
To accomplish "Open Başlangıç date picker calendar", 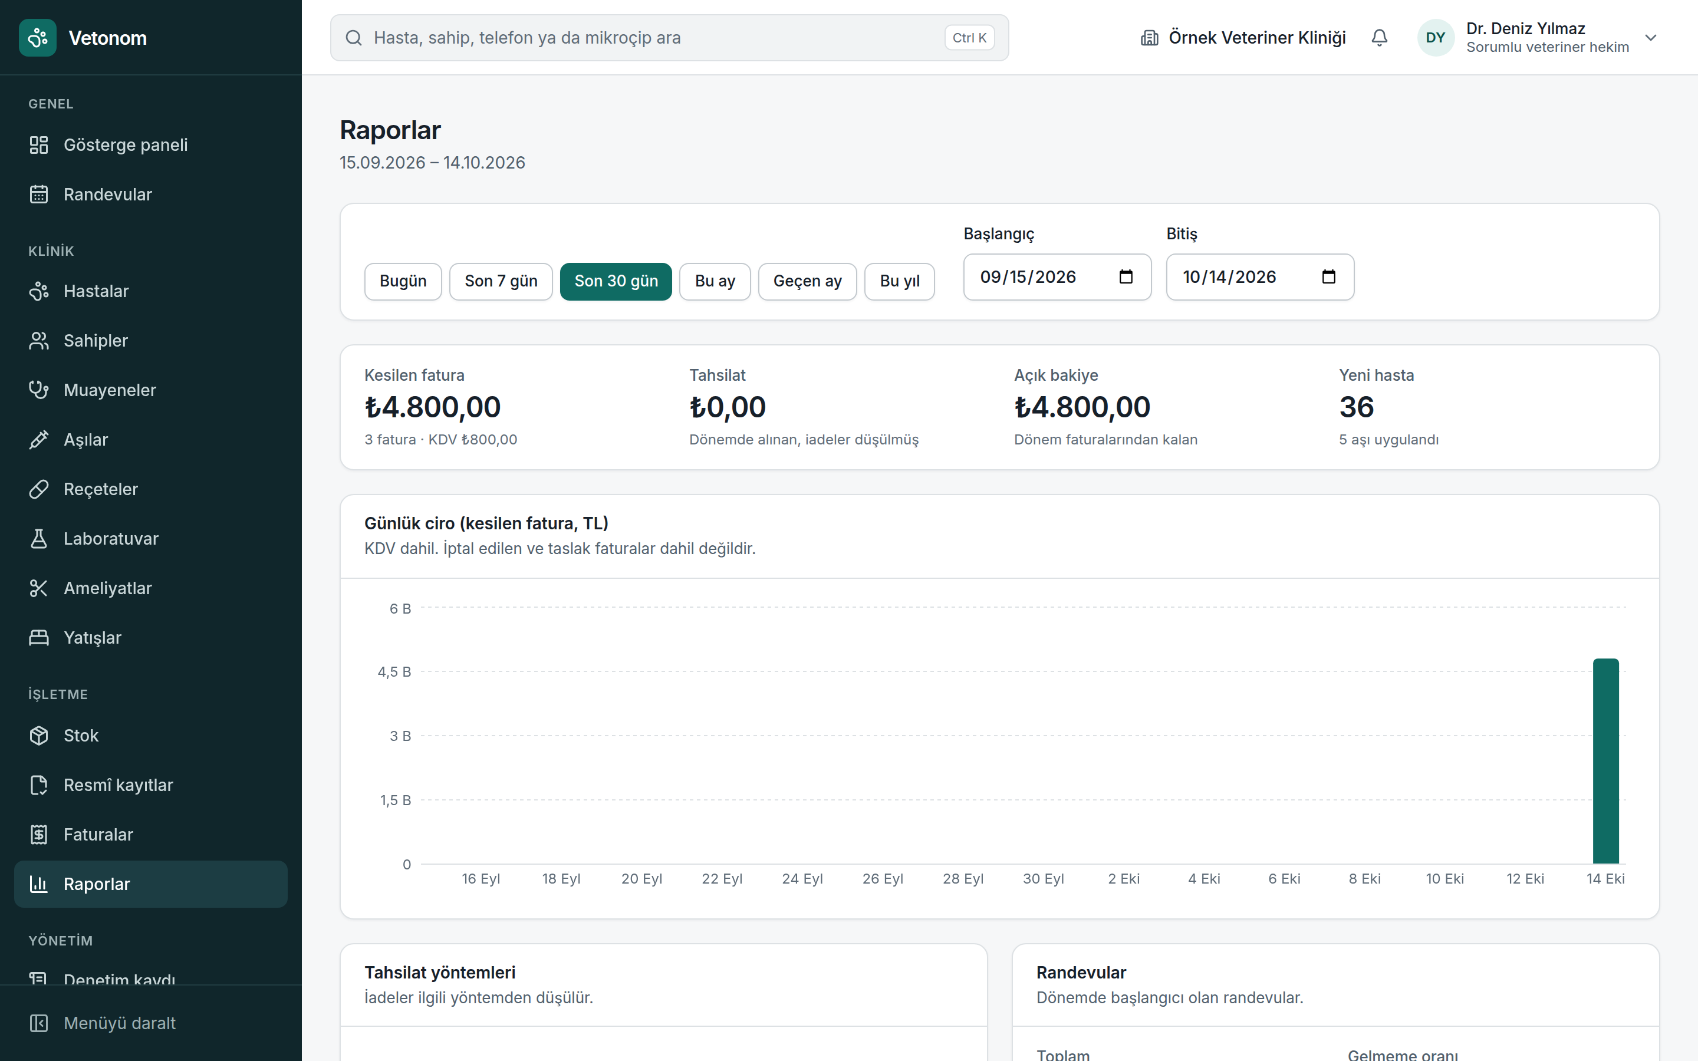I will 1126,276.
